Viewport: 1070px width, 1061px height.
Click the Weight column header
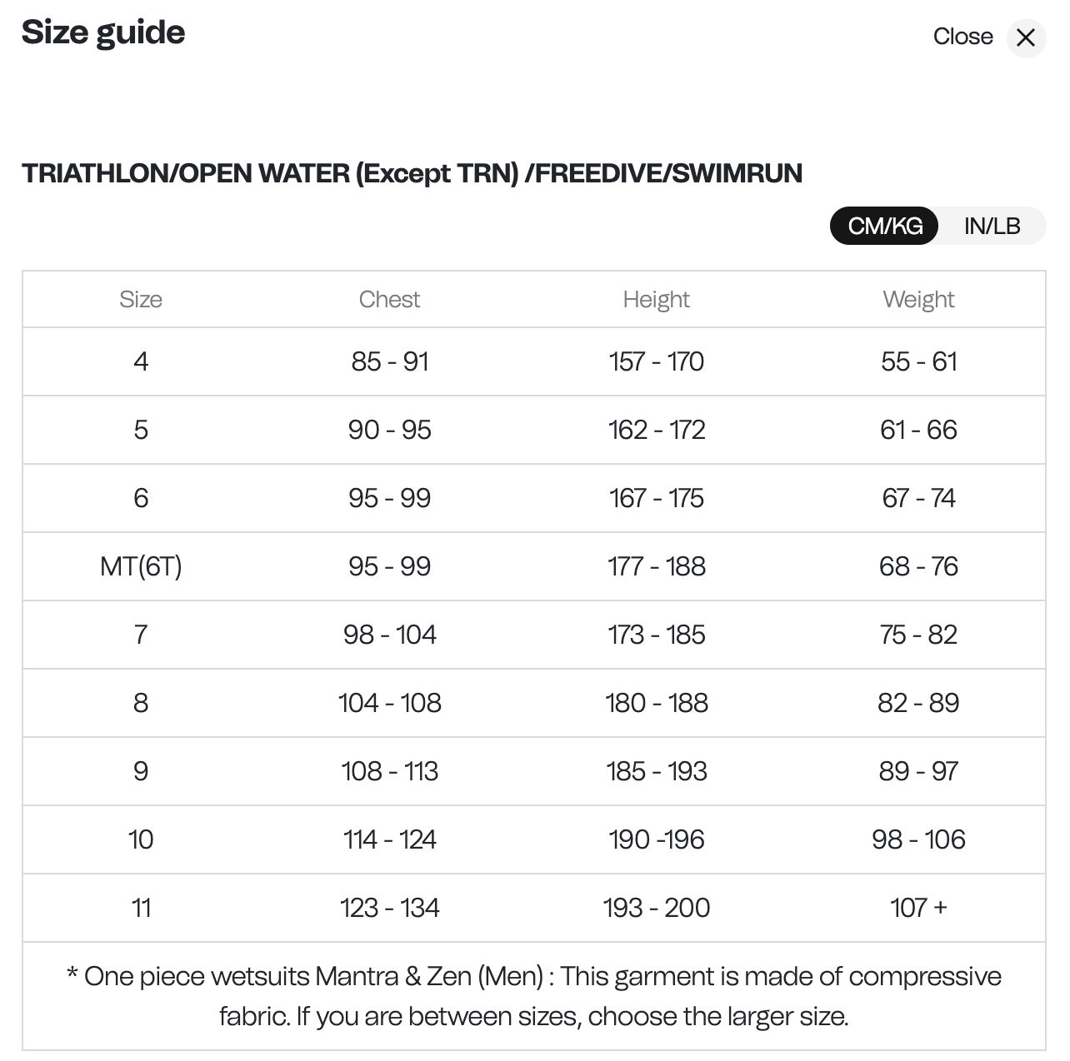point(918,300)
